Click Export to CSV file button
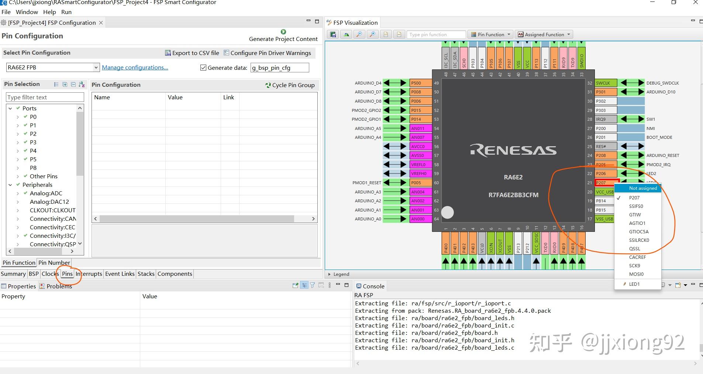Image resolution: width=703 pixels, height=374 pixels. [x=192, y=53]
